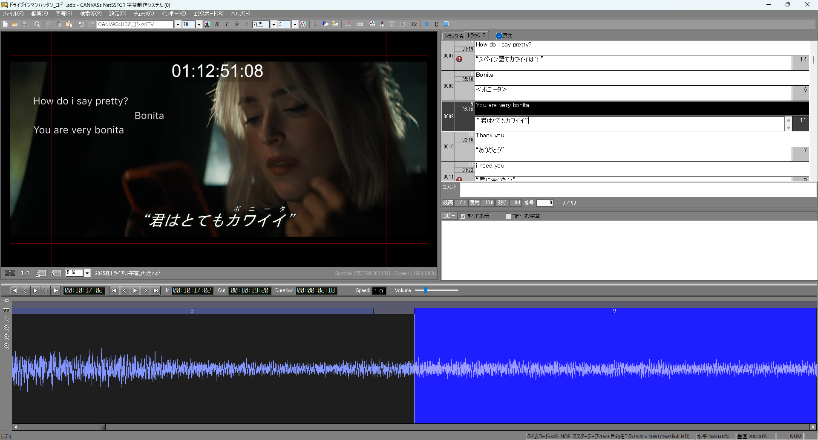Click the Paste clipboard icon
Screen dimensions: 818x440
pos(69,24)
